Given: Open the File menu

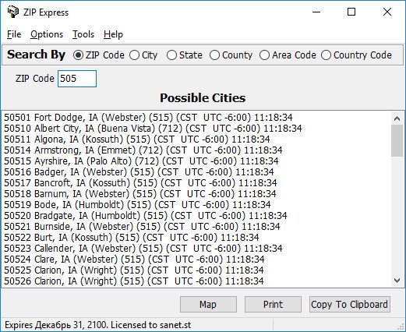Looking at the screenshot, I should click(14, 34).
